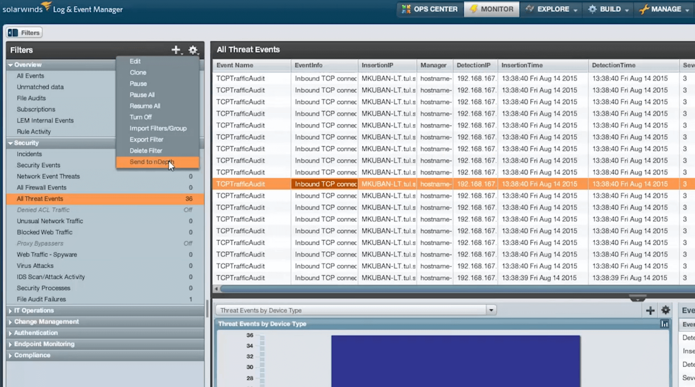This screenshot has width=695, height=387.
Task: Click the plus icon in Filters header
Action: (176, 50)
